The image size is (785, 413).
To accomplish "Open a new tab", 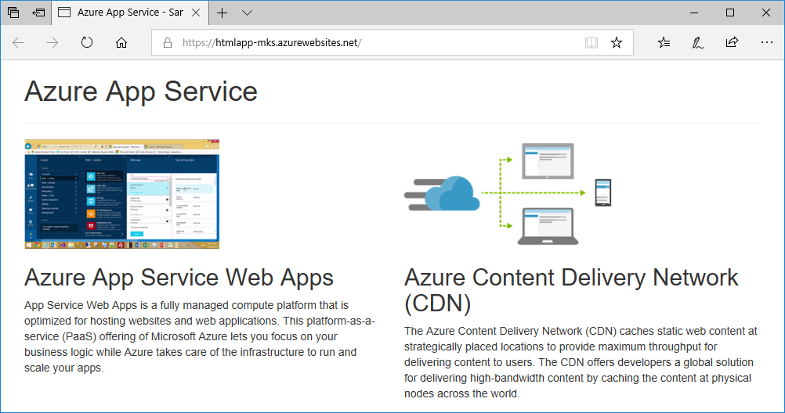I will 222,13.
